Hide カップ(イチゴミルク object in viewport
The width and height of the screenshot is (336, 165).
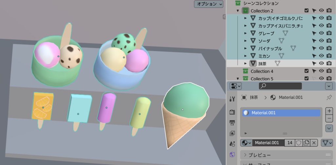pyautogui.click(x=321, y=18)
